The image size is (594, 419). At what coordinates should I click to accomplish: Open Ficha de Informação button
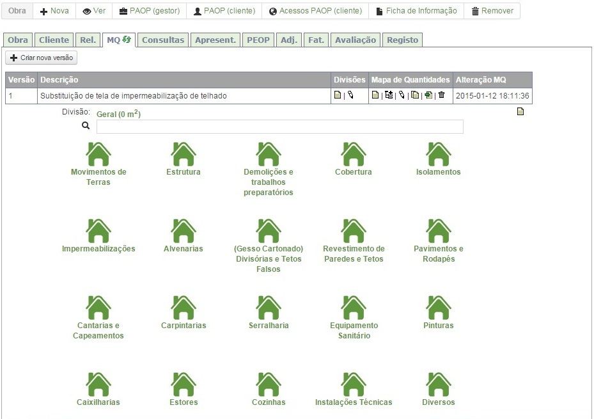[x=416, y=11]
